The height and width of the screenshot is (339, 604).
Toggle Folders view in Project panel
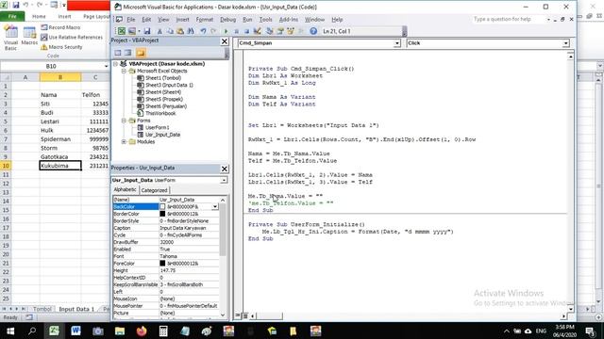pos(141,53)
